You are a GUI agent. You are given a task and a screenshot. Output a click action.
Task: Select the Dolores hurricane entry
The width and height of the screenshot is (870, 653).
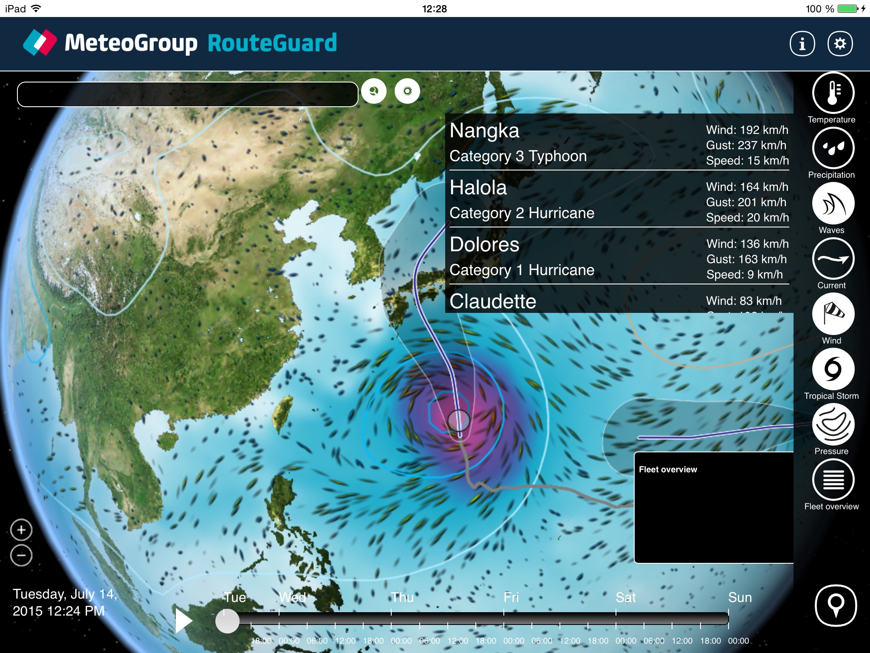(x=619, y=257)
